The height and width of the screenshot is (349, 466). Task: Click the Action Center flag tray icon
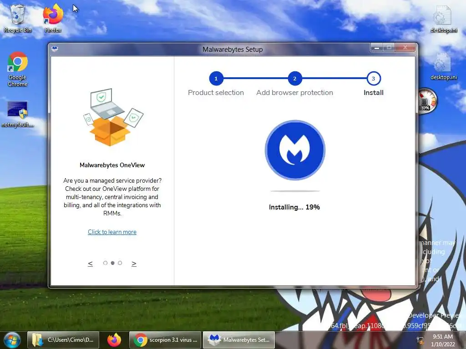tap(420, 340)
